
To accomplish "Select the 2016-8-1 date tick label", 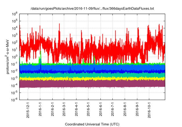I will [x=125, y=109].
